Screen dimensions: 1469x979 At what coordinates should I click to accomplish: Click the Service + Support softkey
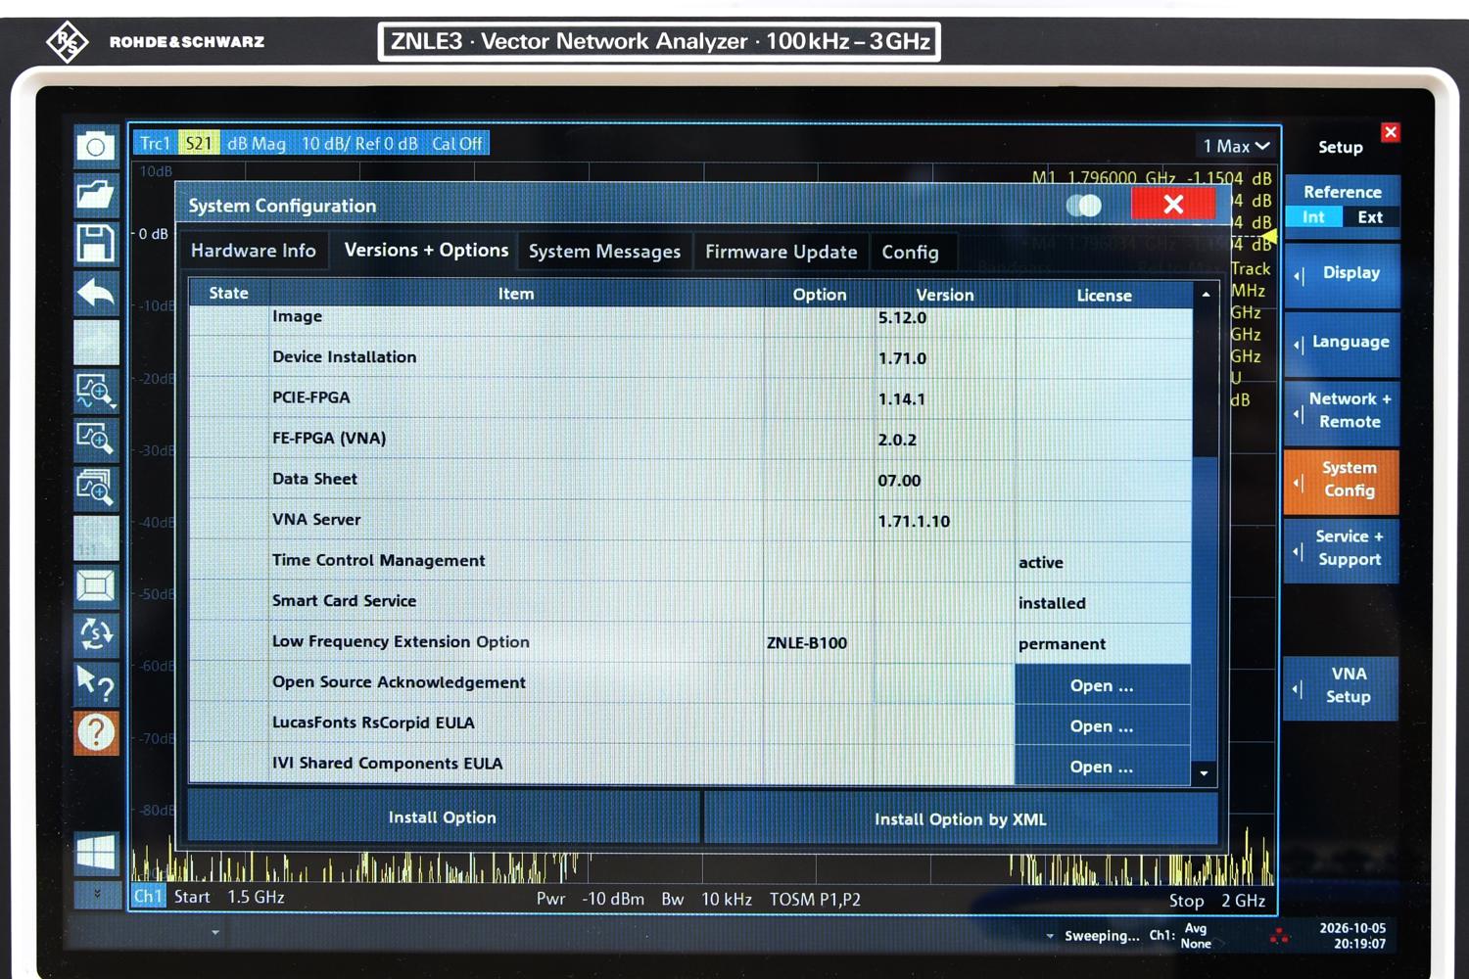point(1341,549)
